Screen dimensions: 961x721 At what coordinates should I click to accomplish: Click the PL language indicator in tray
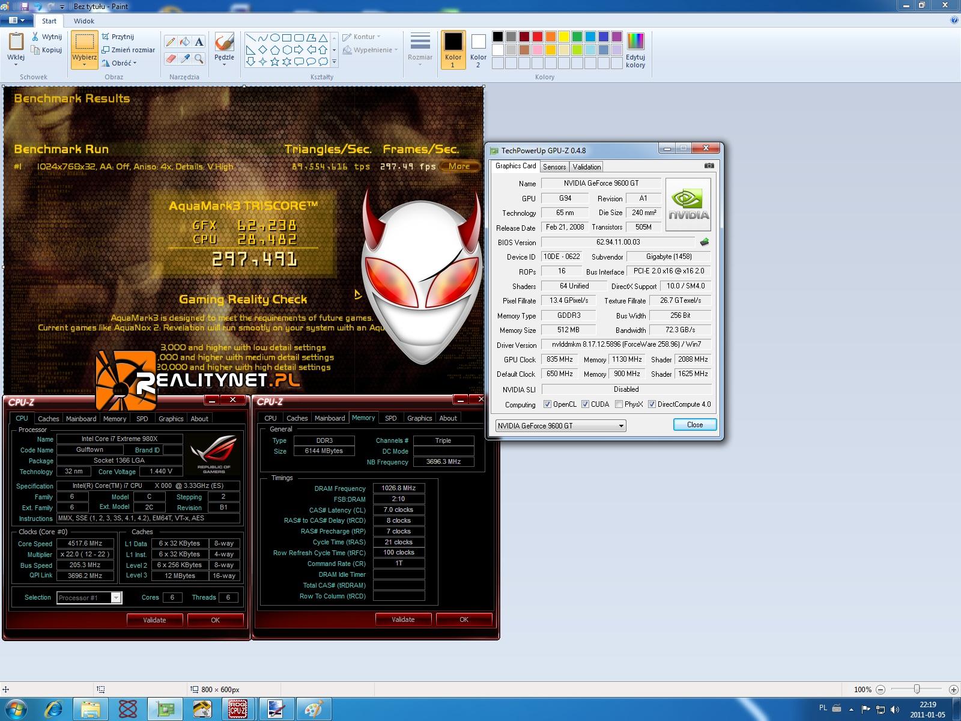(x=823, y=708)
